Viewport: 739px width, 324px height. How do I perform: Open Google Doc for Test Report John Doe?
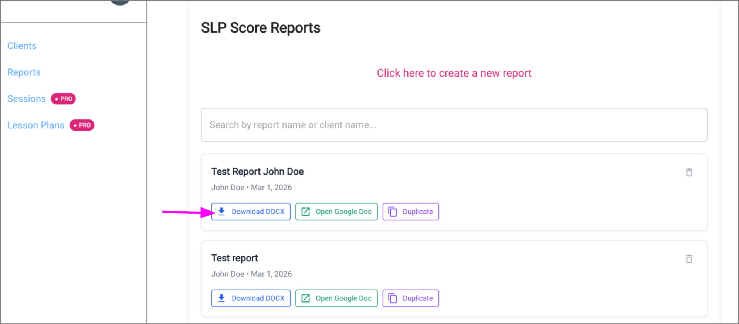point(336,211)
